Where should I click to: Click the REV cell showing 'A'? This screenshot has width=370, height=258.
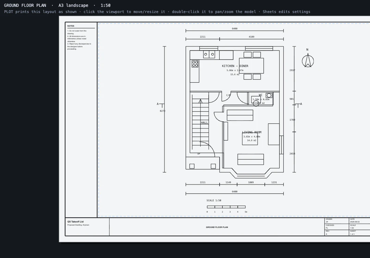337,233
